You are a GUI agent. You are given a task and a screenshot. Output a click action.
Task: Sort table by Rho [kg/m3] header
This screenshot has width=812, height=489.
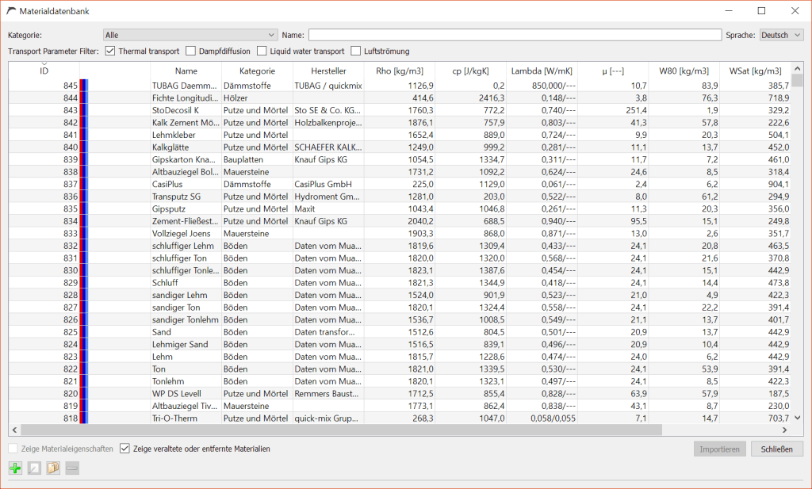pyautogui.click(x=400, y=71)
